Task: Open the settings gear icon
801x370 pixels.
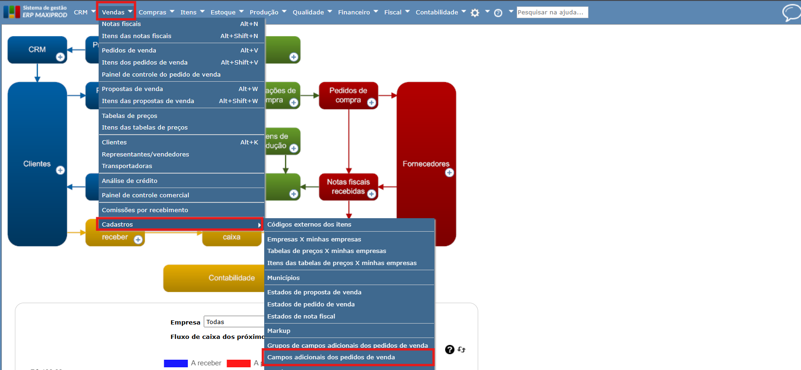Action: point(475,13)
